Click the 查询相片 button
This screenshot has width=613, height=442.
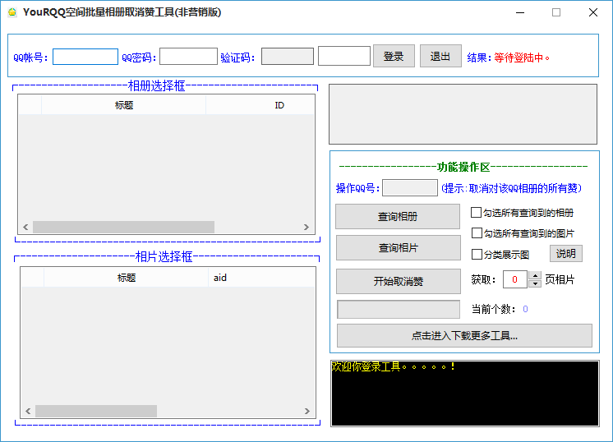coord(399,248)
